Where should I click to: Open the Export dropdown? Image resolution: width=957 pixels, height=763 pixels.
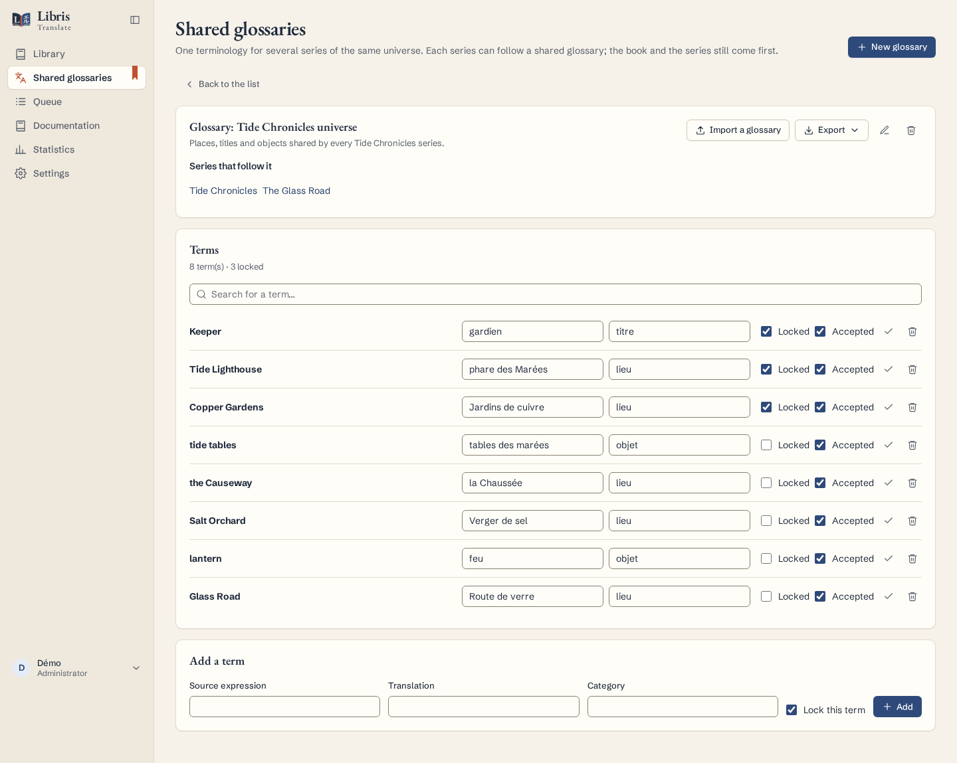pyautogui.click(x=831, y=130)
